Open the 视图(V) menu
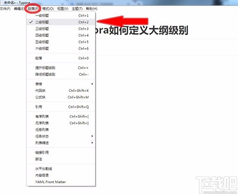This screenshot has height=194, width=238. click(x=63, y=9)
